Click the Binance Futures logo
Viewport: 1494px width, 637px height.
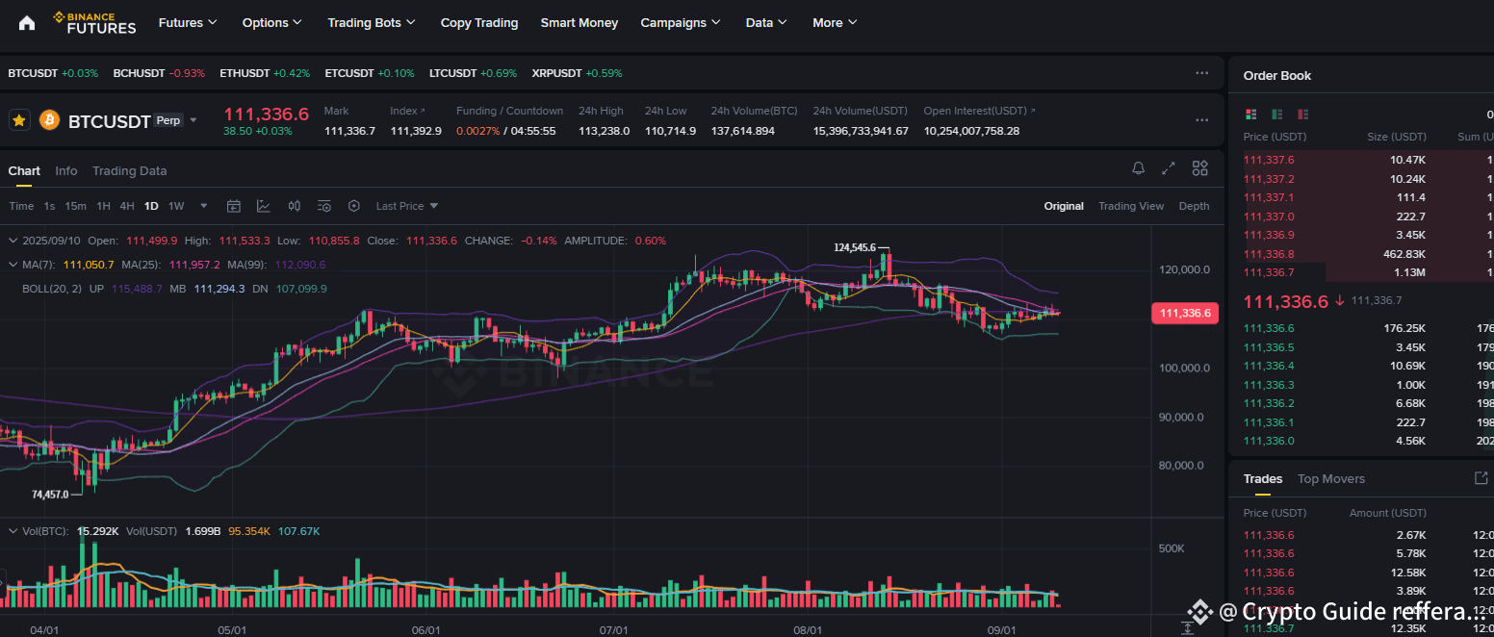(x=94, y=22)
